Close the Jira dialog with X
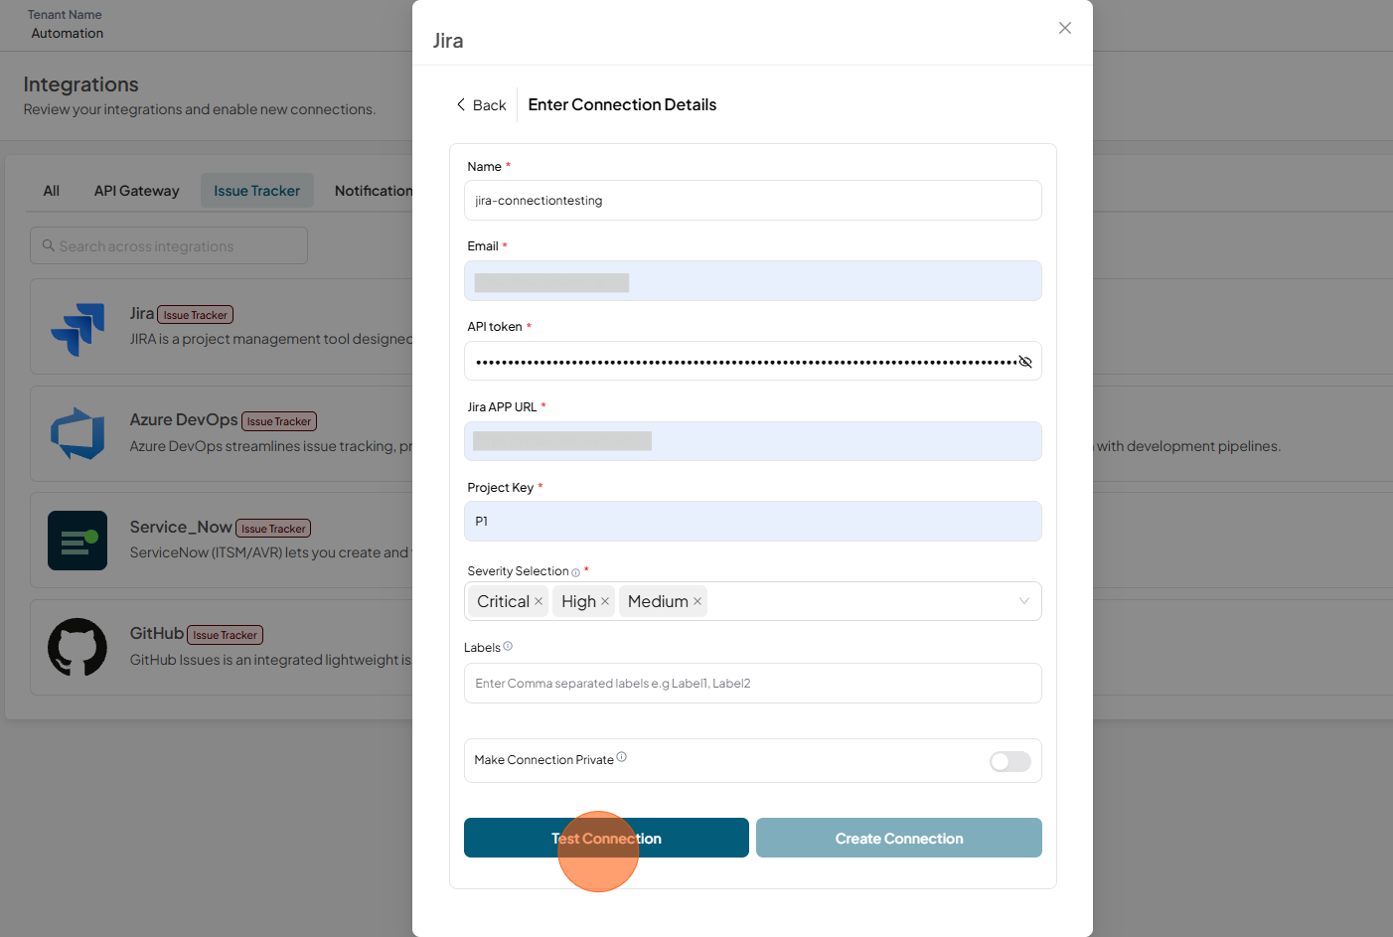The width and height of the screenshot is (1393, 937). tap(1065, 28)
